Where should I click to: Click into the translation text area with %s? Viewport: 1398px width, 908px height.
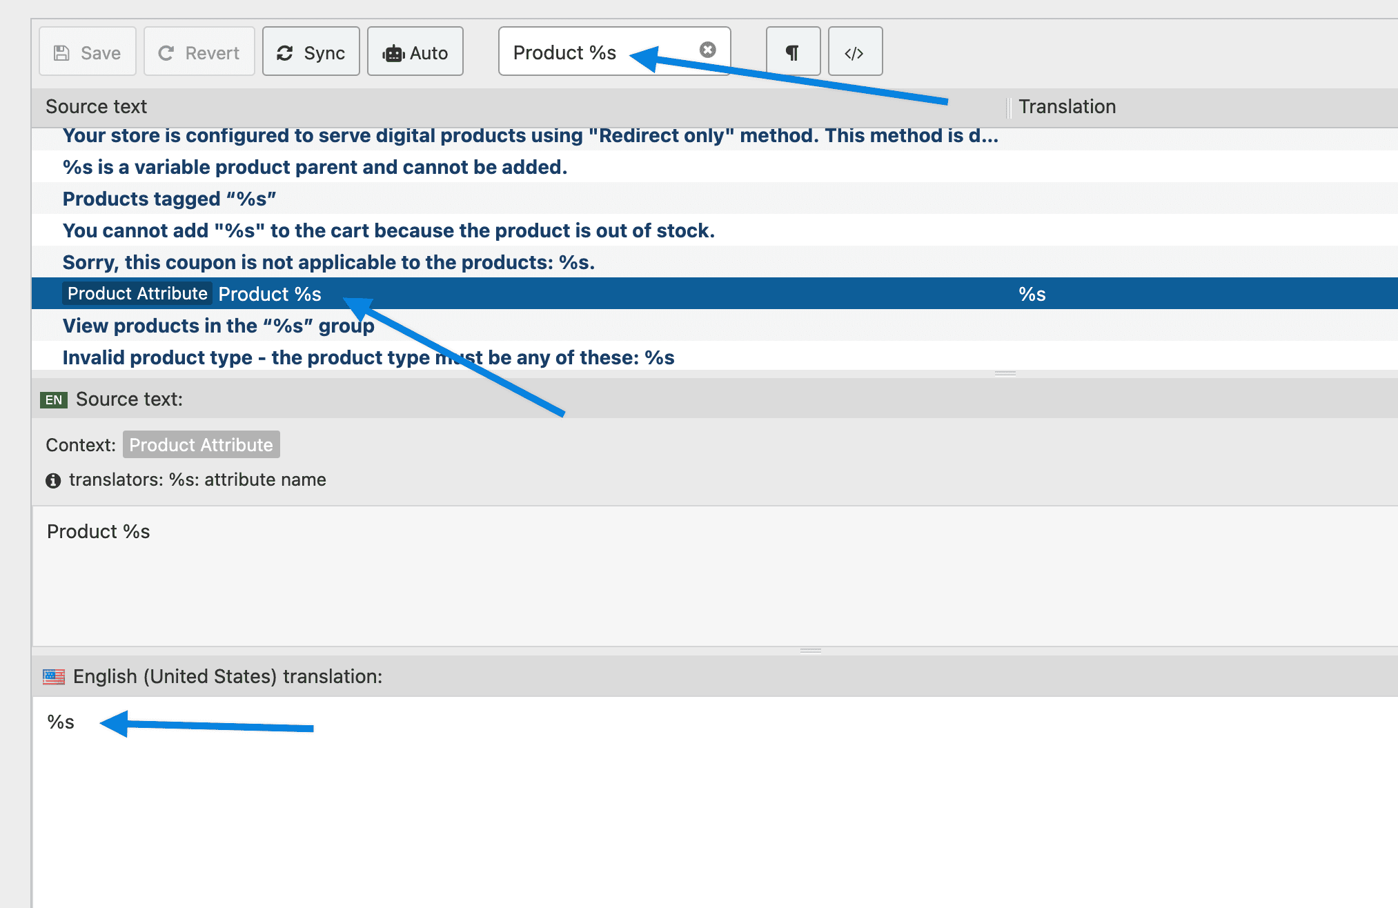pyautogui.click(x=715, y=802)
